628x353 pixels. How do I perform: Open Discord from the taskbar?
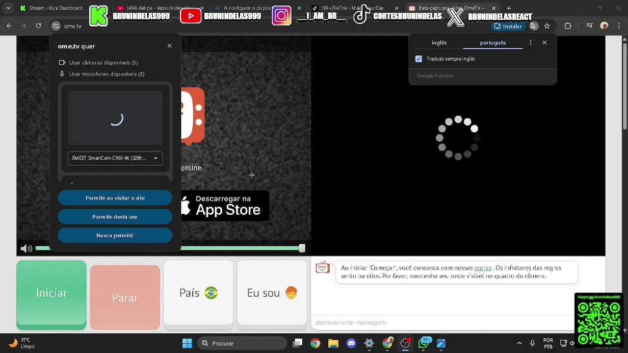[x=351, y=343]
